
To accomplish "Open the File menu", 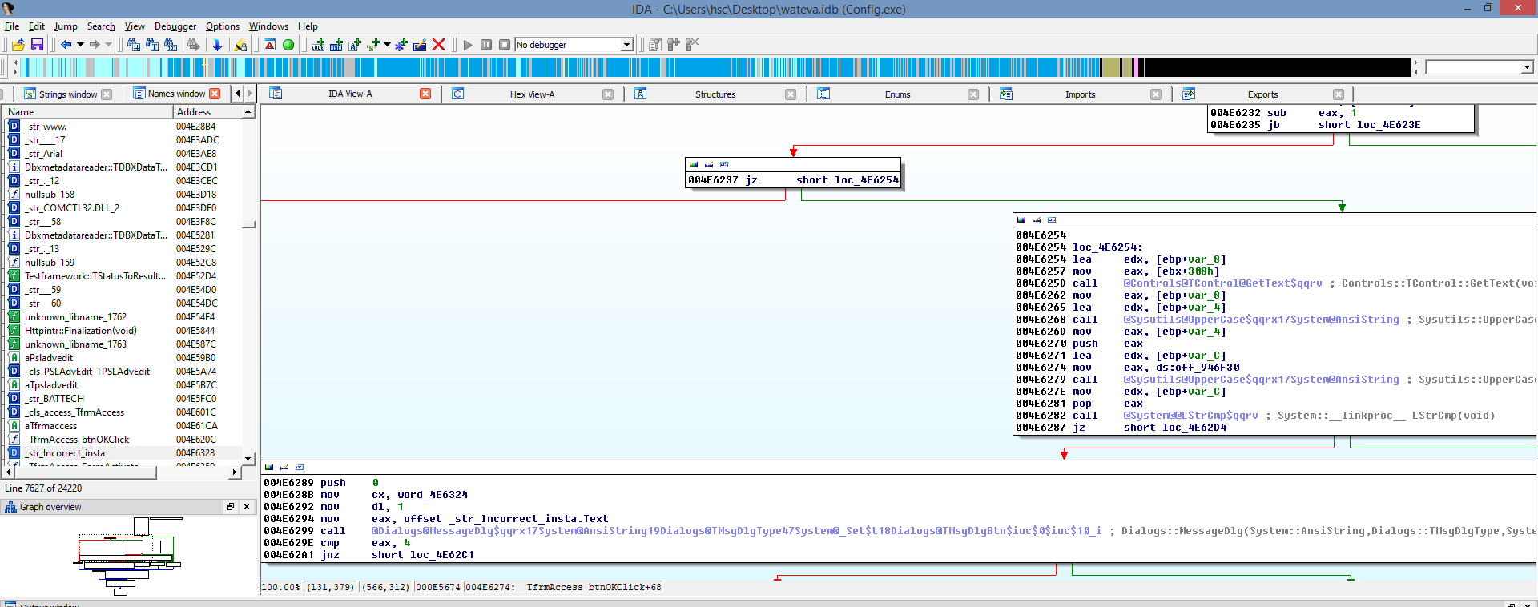I will click(x=12, y=26).
